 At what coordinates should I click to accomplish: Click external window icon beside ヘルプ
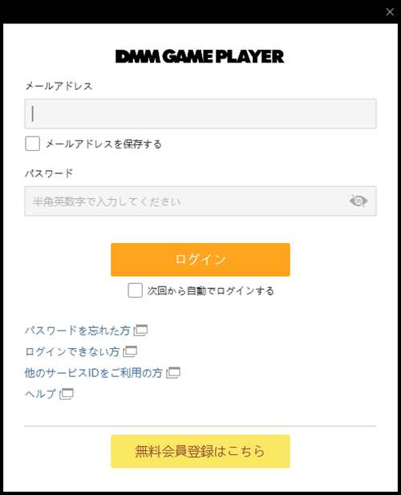tap(67, 394)
